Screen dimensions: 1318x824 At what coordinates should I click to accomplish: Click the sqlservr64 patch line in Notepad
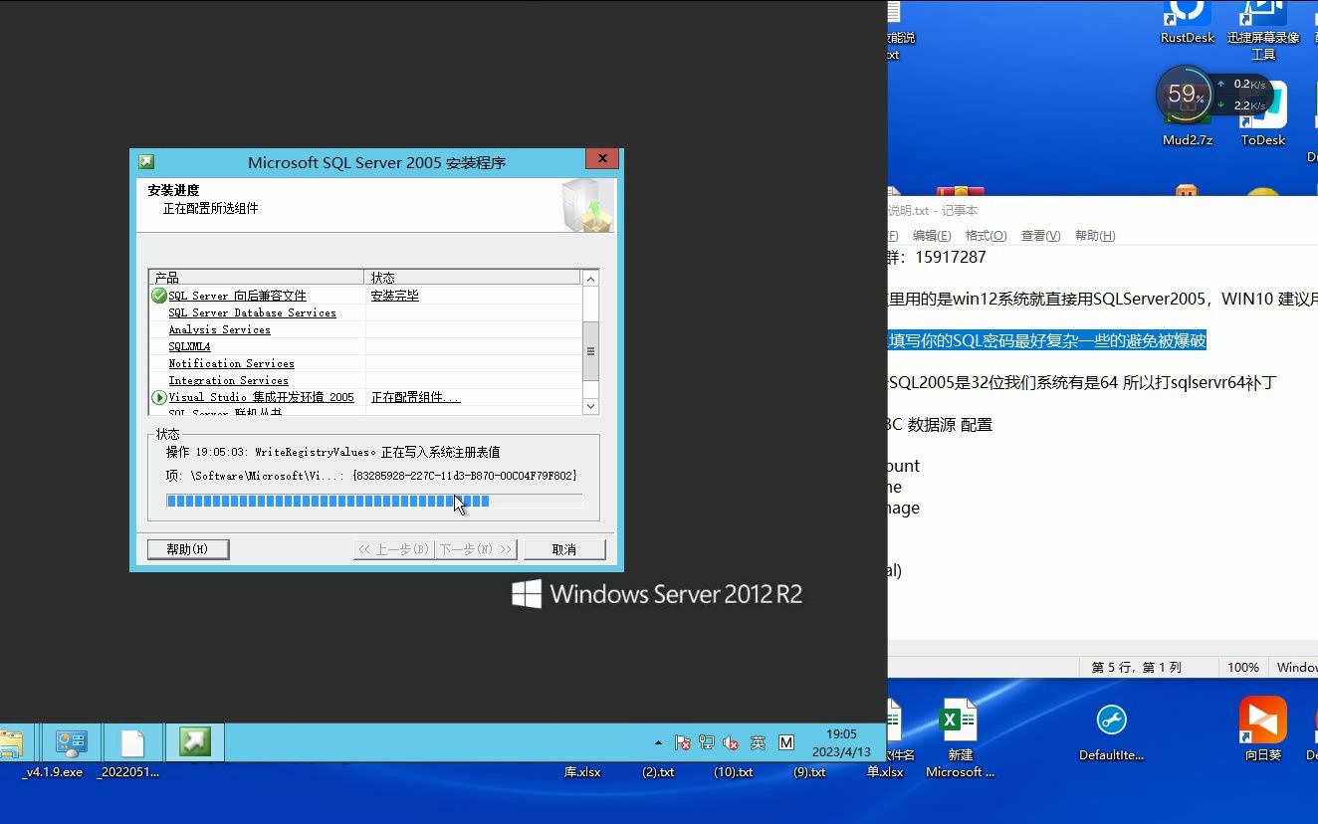tap(1082, 382)
